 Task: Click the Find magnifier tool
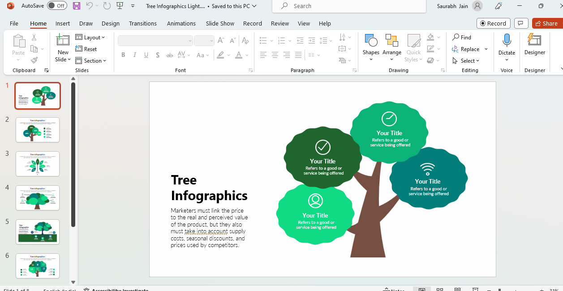(x=462, y=37)
